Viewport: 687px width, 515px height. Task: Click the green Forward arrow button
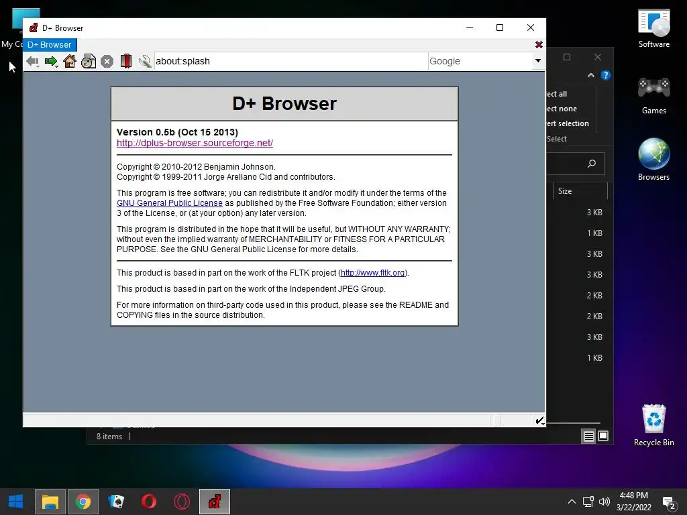(51, 61)
